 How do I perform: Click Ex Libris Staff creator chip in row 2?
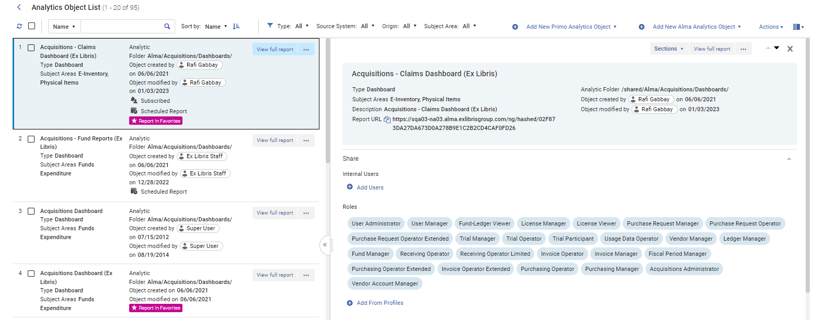pos(202,156)
